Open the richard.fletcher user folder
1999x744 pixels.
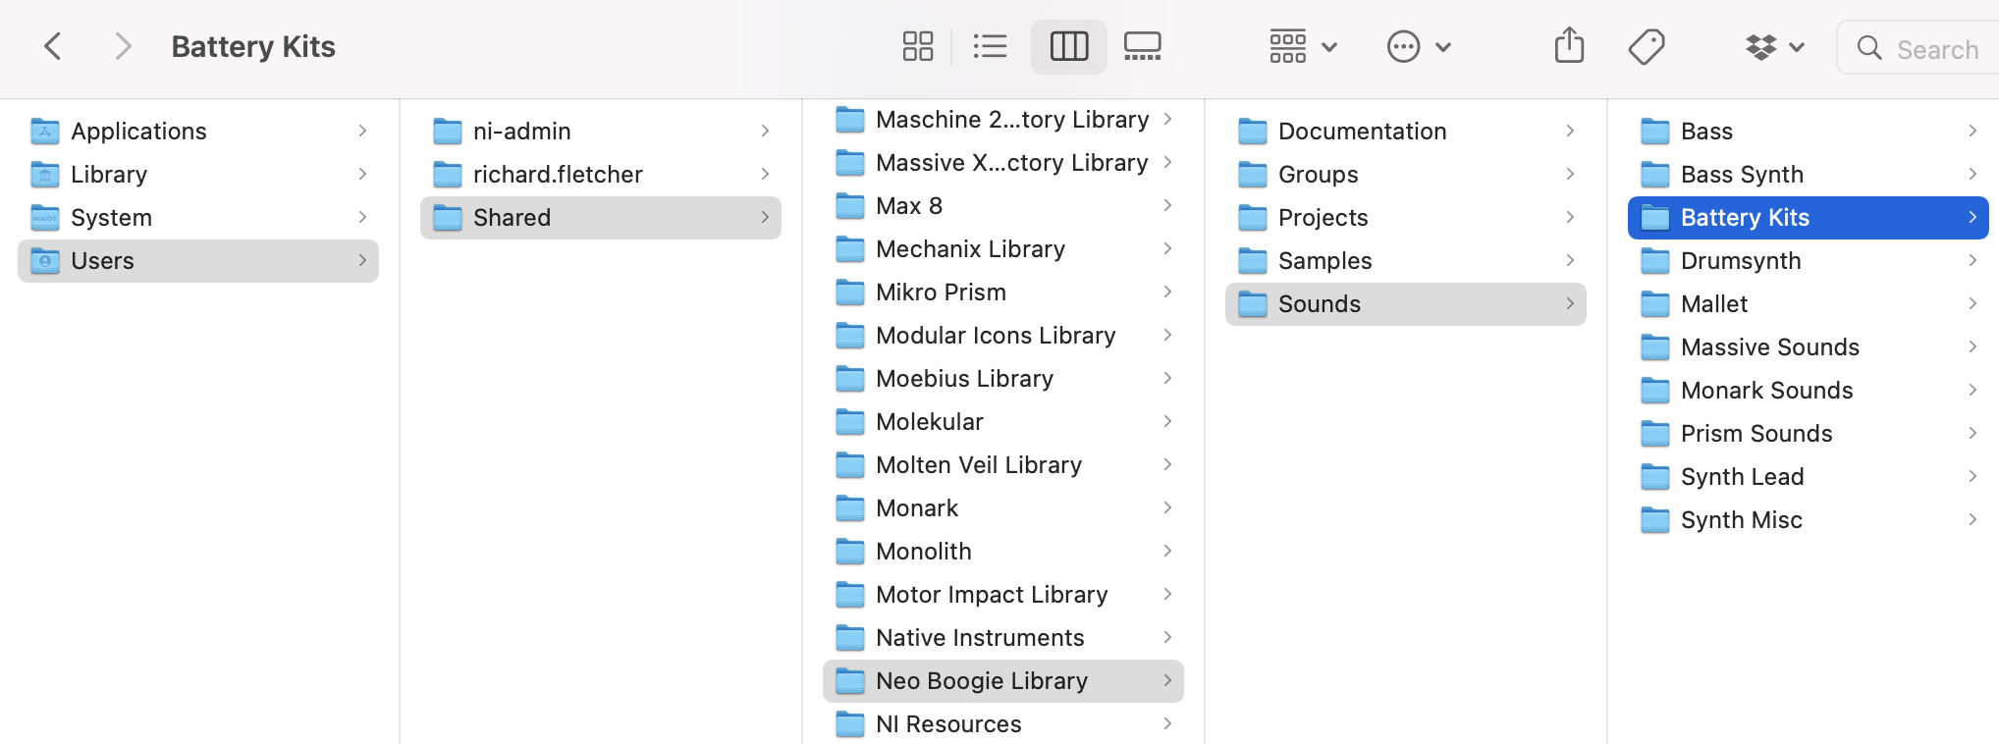point(557,175)
